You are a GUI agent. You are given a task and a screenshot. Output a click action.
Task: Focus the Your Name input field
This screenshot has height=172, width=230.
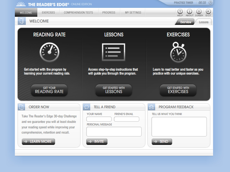[x=99, y=119]
